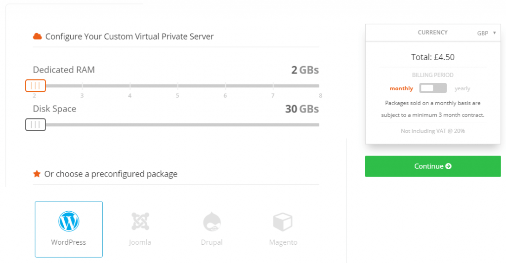Screen dimensions: 506x263
Task: Click the orange star icon
Action: [x=37, y=174]
